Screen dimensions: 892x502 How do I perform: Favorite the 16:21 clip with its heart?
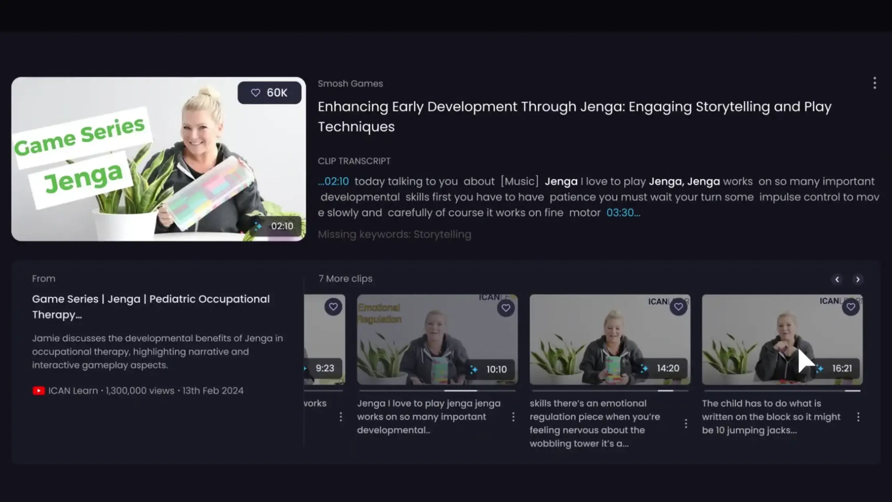pos(851,307)
